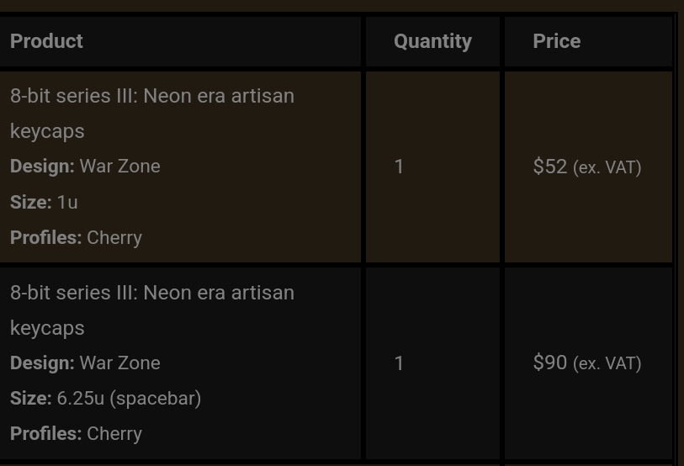684x466 pixels.
Task: Click Profiles: Cherry in the spacebar row
Action: tap(76, 434)
